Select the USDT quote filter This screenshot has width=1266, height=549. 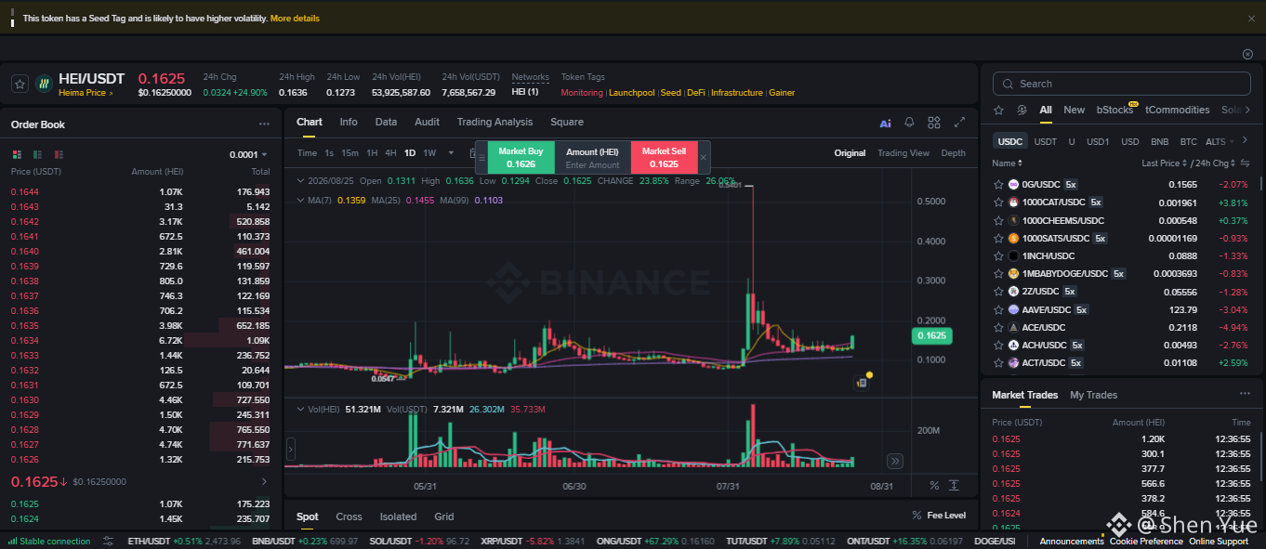pyautogui.click(x=1046, y=142)
